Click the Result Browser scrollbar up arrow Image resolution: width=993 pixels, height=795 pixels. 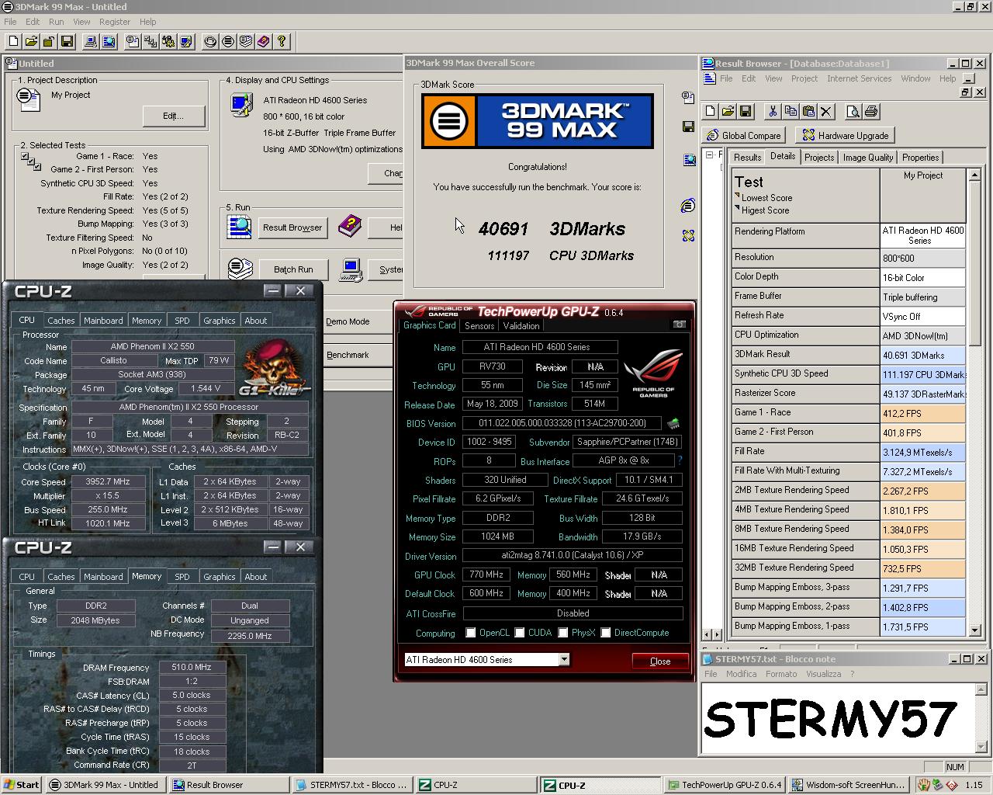pos(975,175)
